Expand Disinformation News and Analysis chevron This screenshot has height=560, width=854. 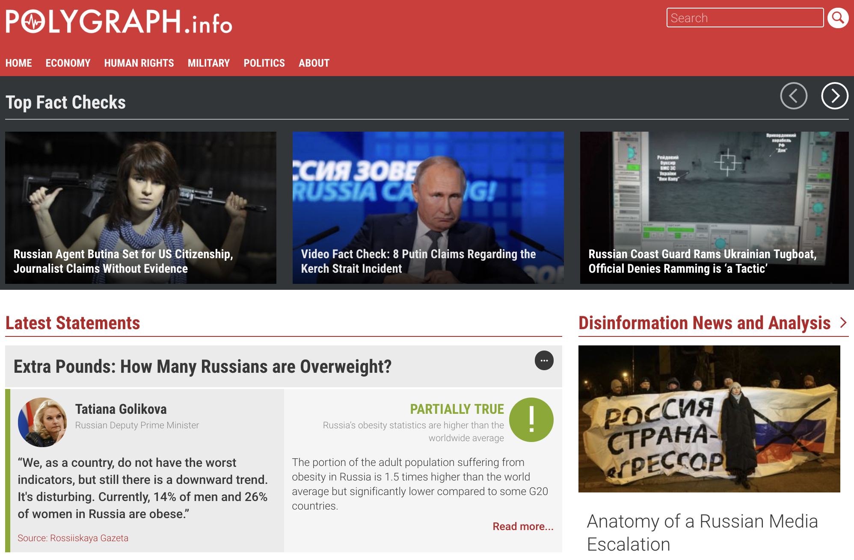tap(843, 323)
